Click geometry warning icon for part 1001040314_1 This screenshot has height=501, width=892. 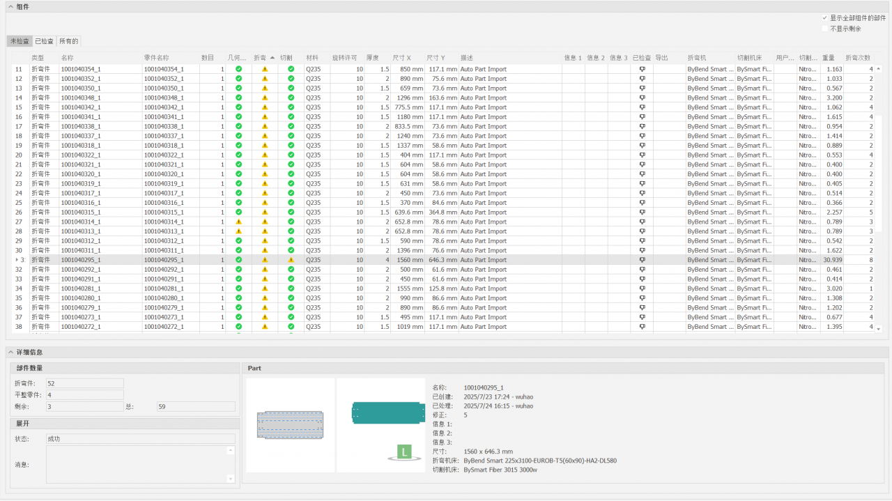coord(238,222)
